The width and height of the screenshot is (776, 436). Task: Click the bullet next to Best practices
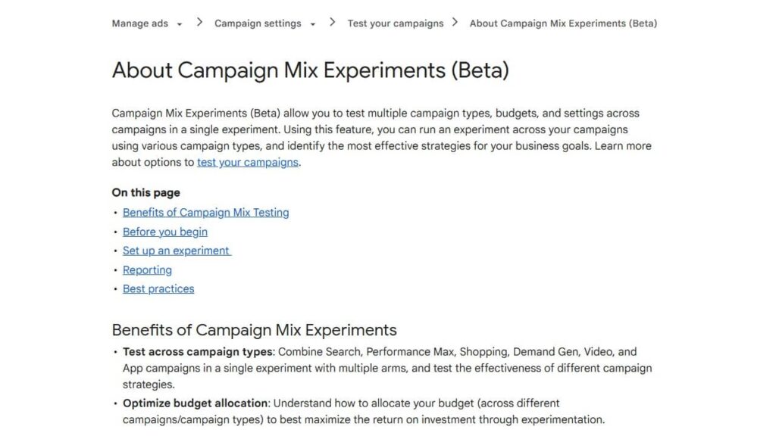pyautogui.click(x=115, y=288)
